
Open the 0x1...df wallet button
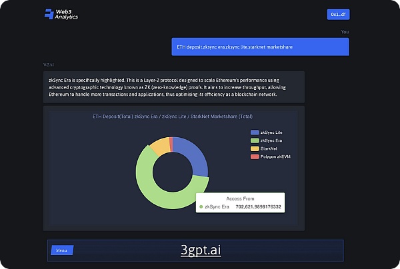pos(339,14)
